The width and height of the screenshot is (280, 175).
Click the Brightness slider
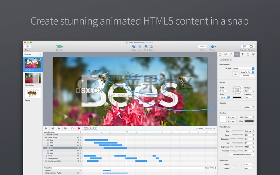point(237,147)
